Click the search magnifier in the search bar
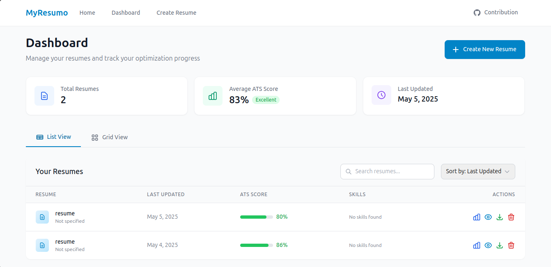Image resolution: width=551 pixels, height=267 pixels. tap(349, 171)
